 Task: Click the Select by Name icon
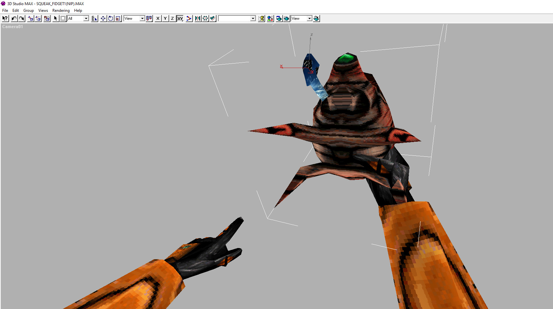click(94, 18)
